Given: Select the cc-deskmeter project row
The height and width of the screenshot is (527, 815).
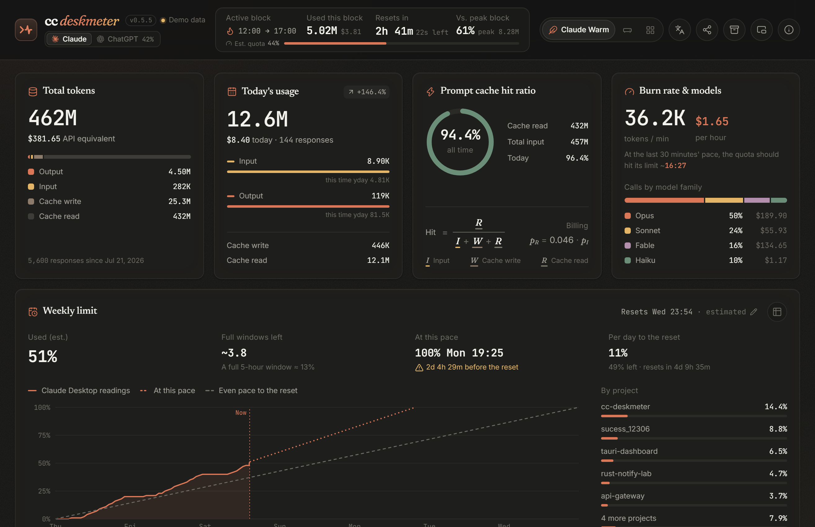Looking at the screenshot, I should [x=694, y=410].
